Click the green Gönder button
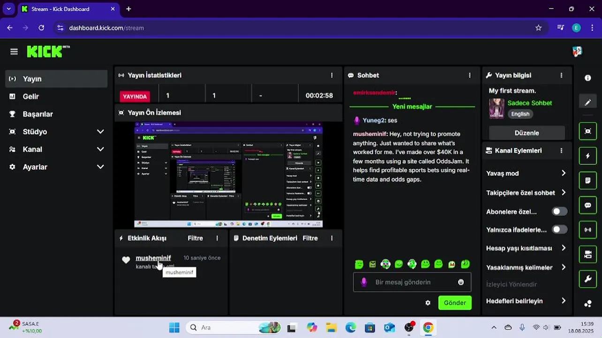The height and width of the screenshot is (338, 602). coord(455,303)
